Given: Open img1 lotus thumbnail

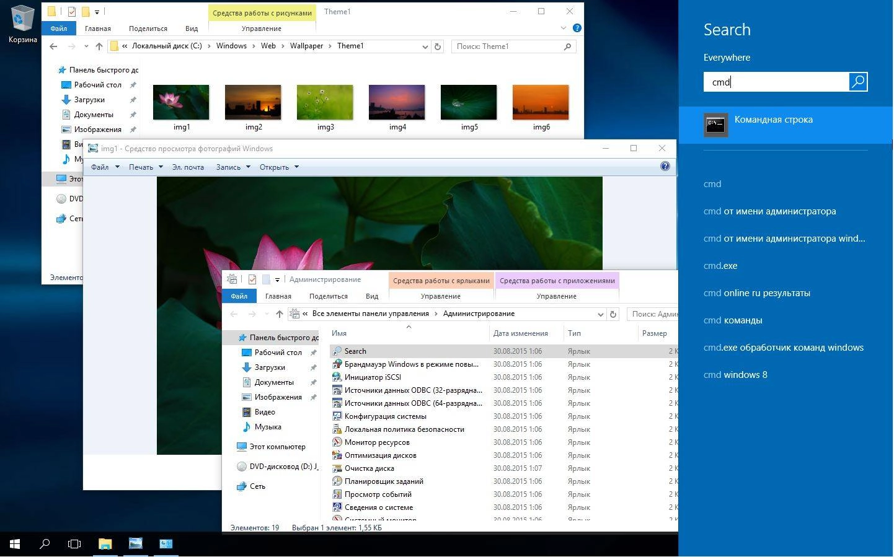Looking at the screenshot, I should pos(181,102).
